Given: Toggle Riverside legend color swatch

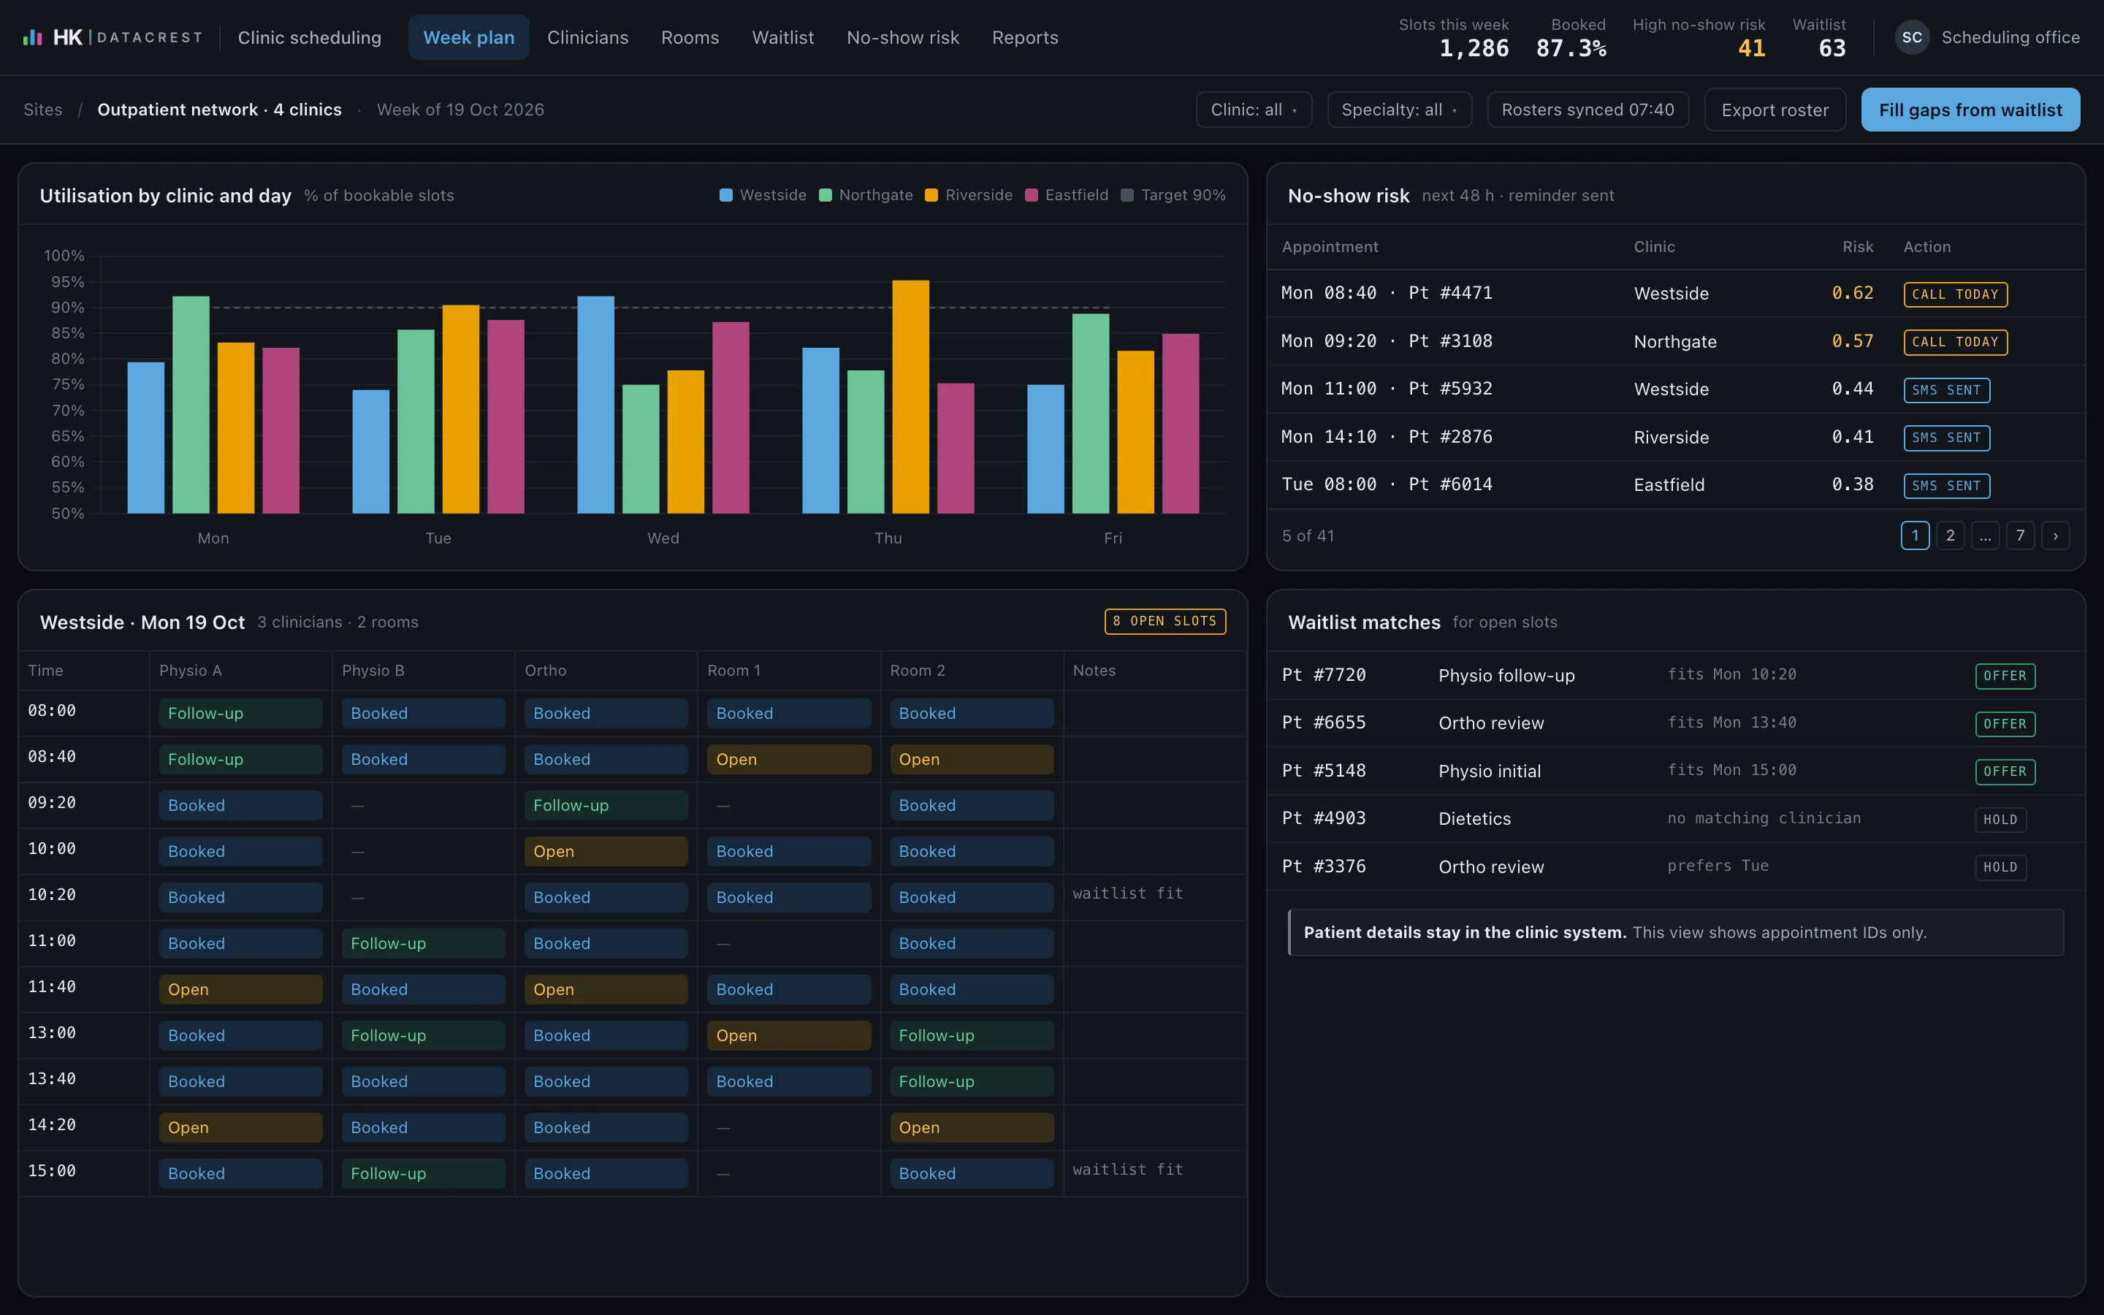Looking at the screenshot, I should click(931, 195).
